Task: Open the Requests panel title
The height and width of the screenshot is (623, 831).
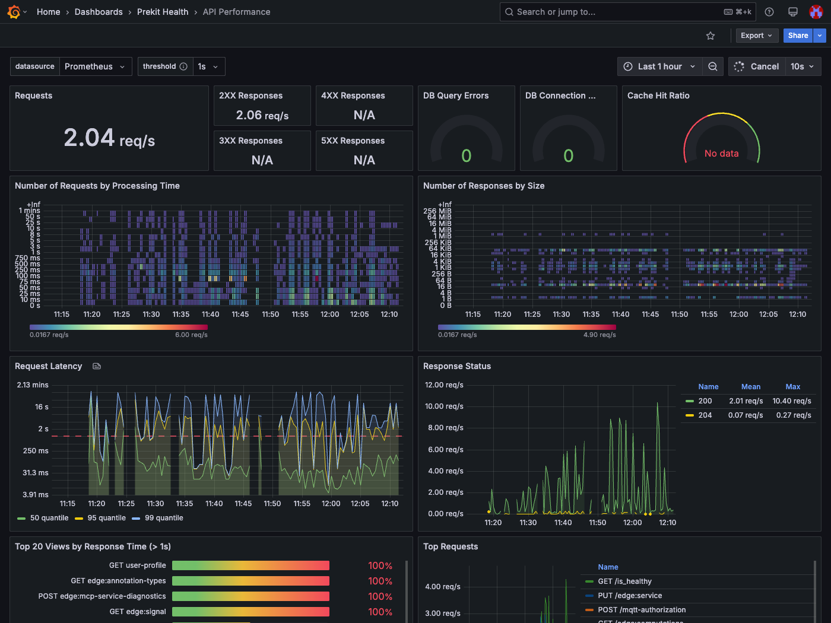Action: pos(34,96)
